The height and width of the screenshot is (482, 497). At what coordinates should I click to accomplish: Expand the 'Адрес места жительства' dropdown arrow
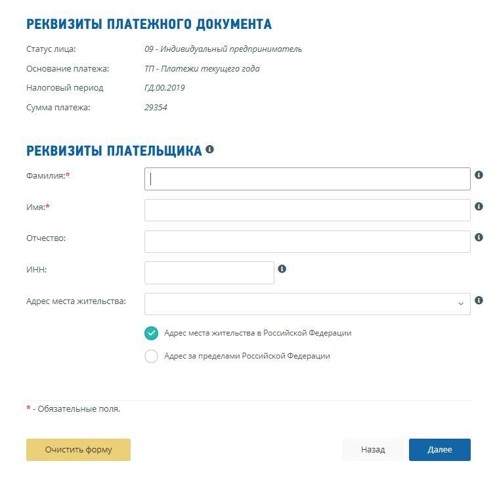461,304
